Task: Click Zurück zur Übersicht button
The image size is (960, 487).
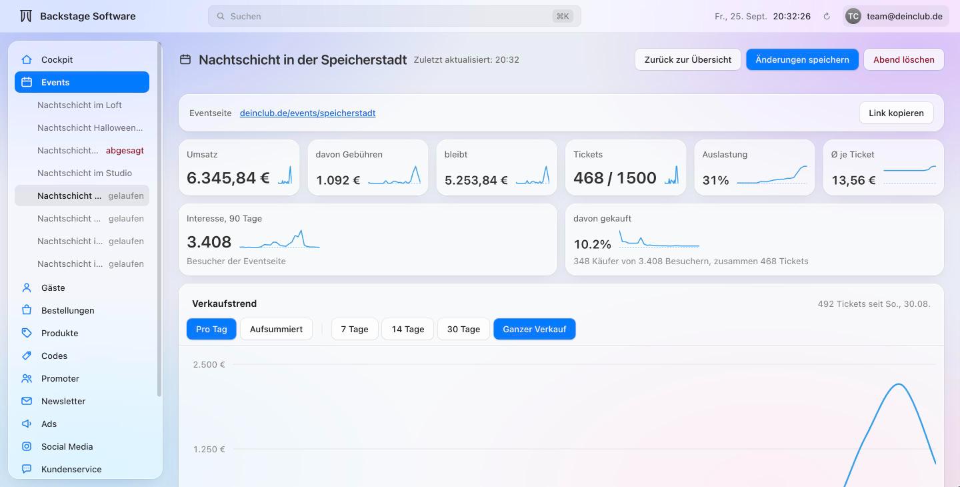Action: pyautogui.click(x=688, y=59)
